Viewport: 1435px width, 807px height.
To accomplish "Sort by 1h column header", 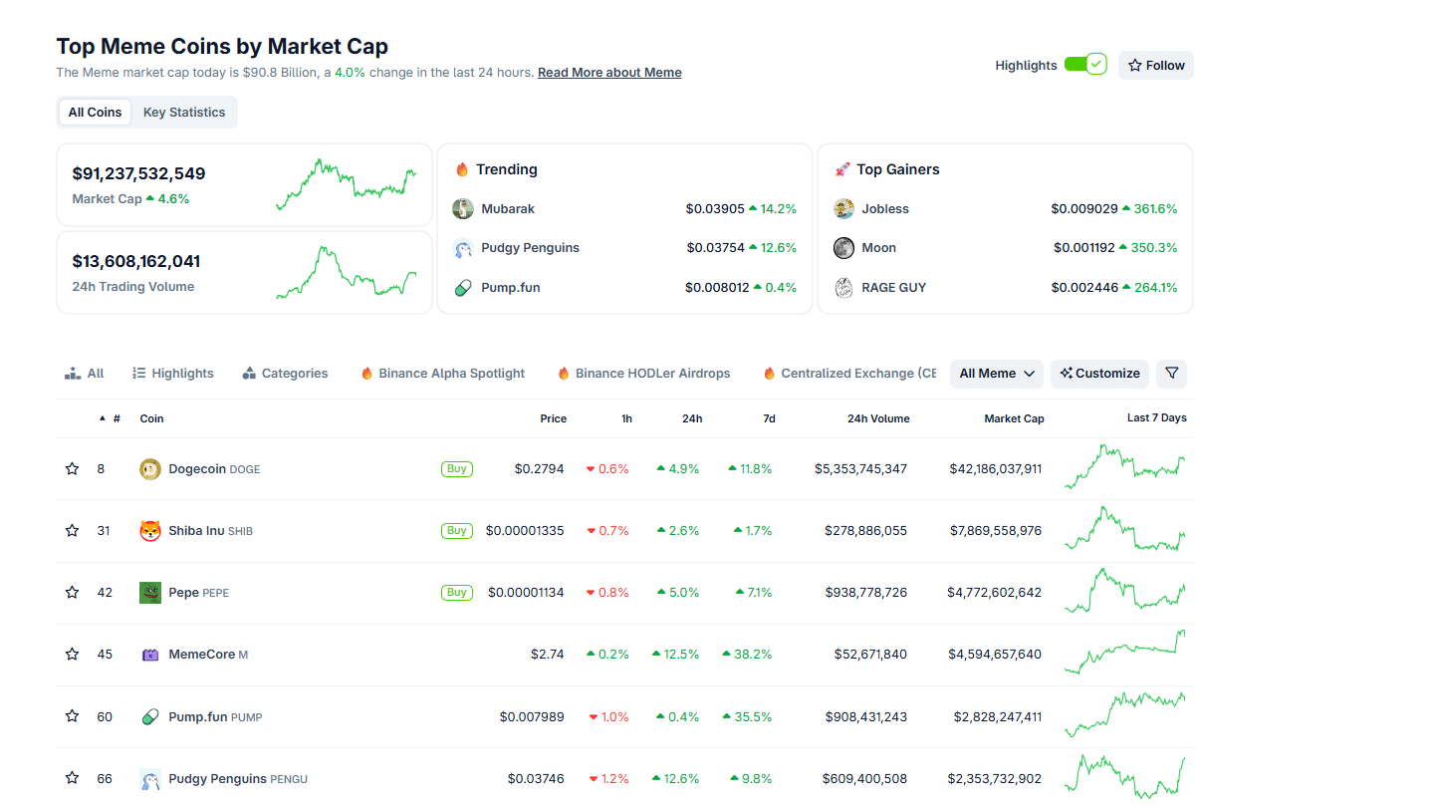I will pyautogui.click(x=626, y=418).
